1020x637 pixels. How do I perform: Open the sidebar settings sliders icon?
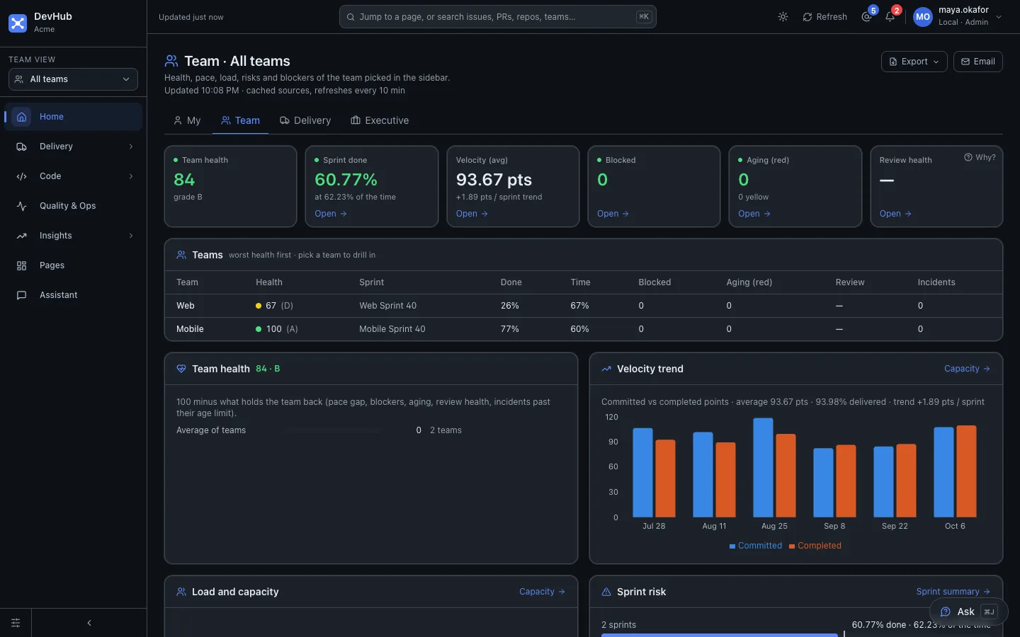click(x=16, y=623)
